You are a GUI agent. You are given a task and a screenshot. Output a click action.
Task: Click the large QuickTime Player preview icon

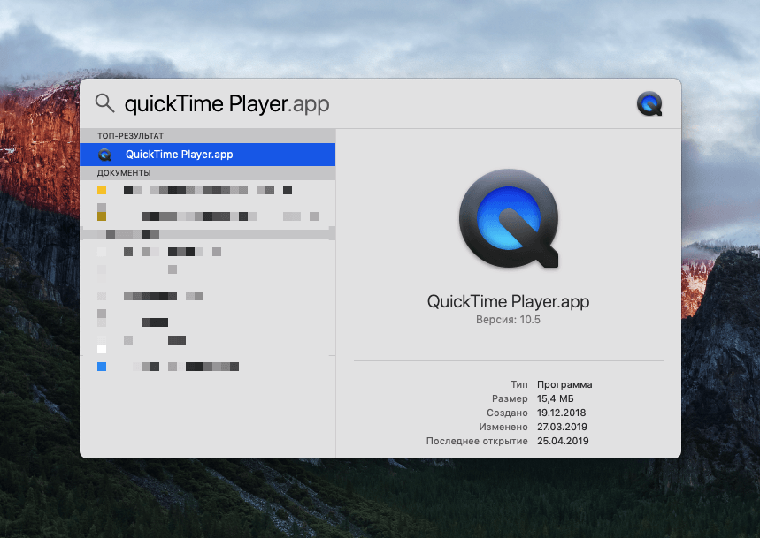pos(509,218)
